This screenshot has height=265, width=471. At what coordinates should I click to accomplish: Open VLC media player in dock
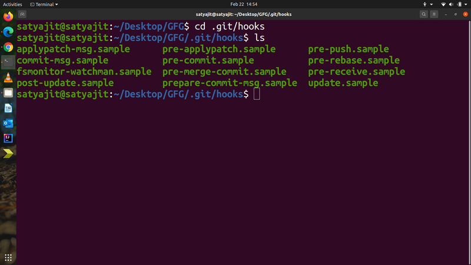tap(8, 78)
